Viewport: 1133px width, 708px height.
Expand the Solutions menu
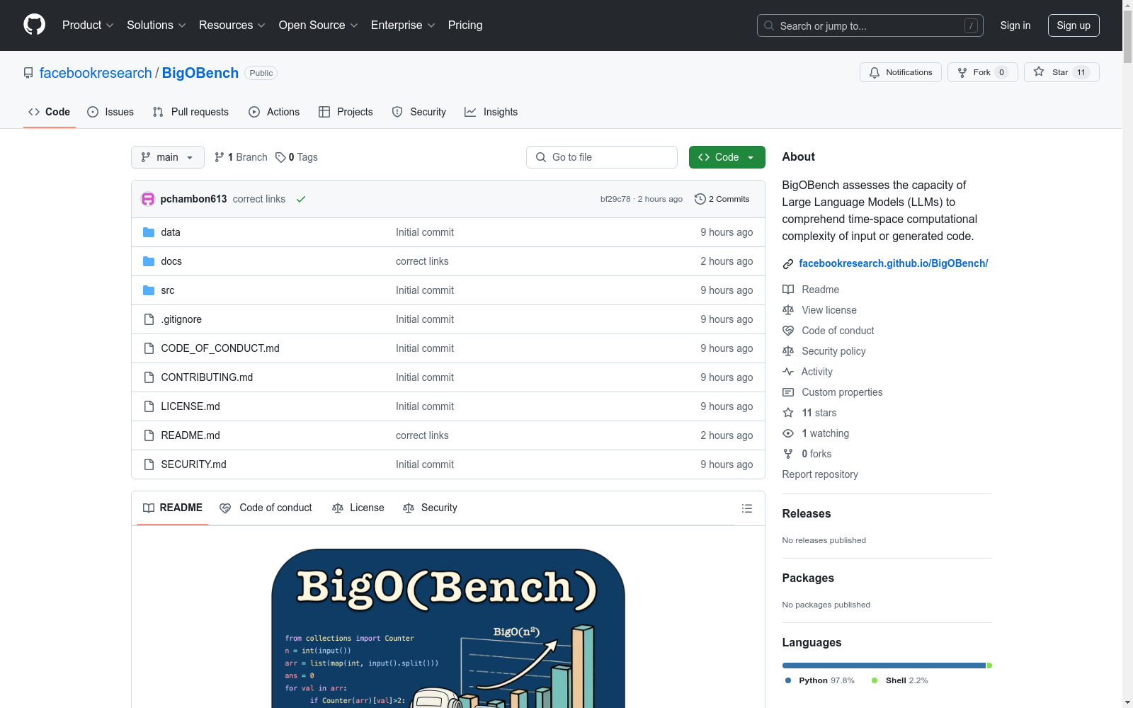[156, 25]
